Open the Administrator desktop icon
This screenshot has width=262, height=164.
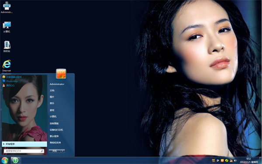[x=7, y=7]
